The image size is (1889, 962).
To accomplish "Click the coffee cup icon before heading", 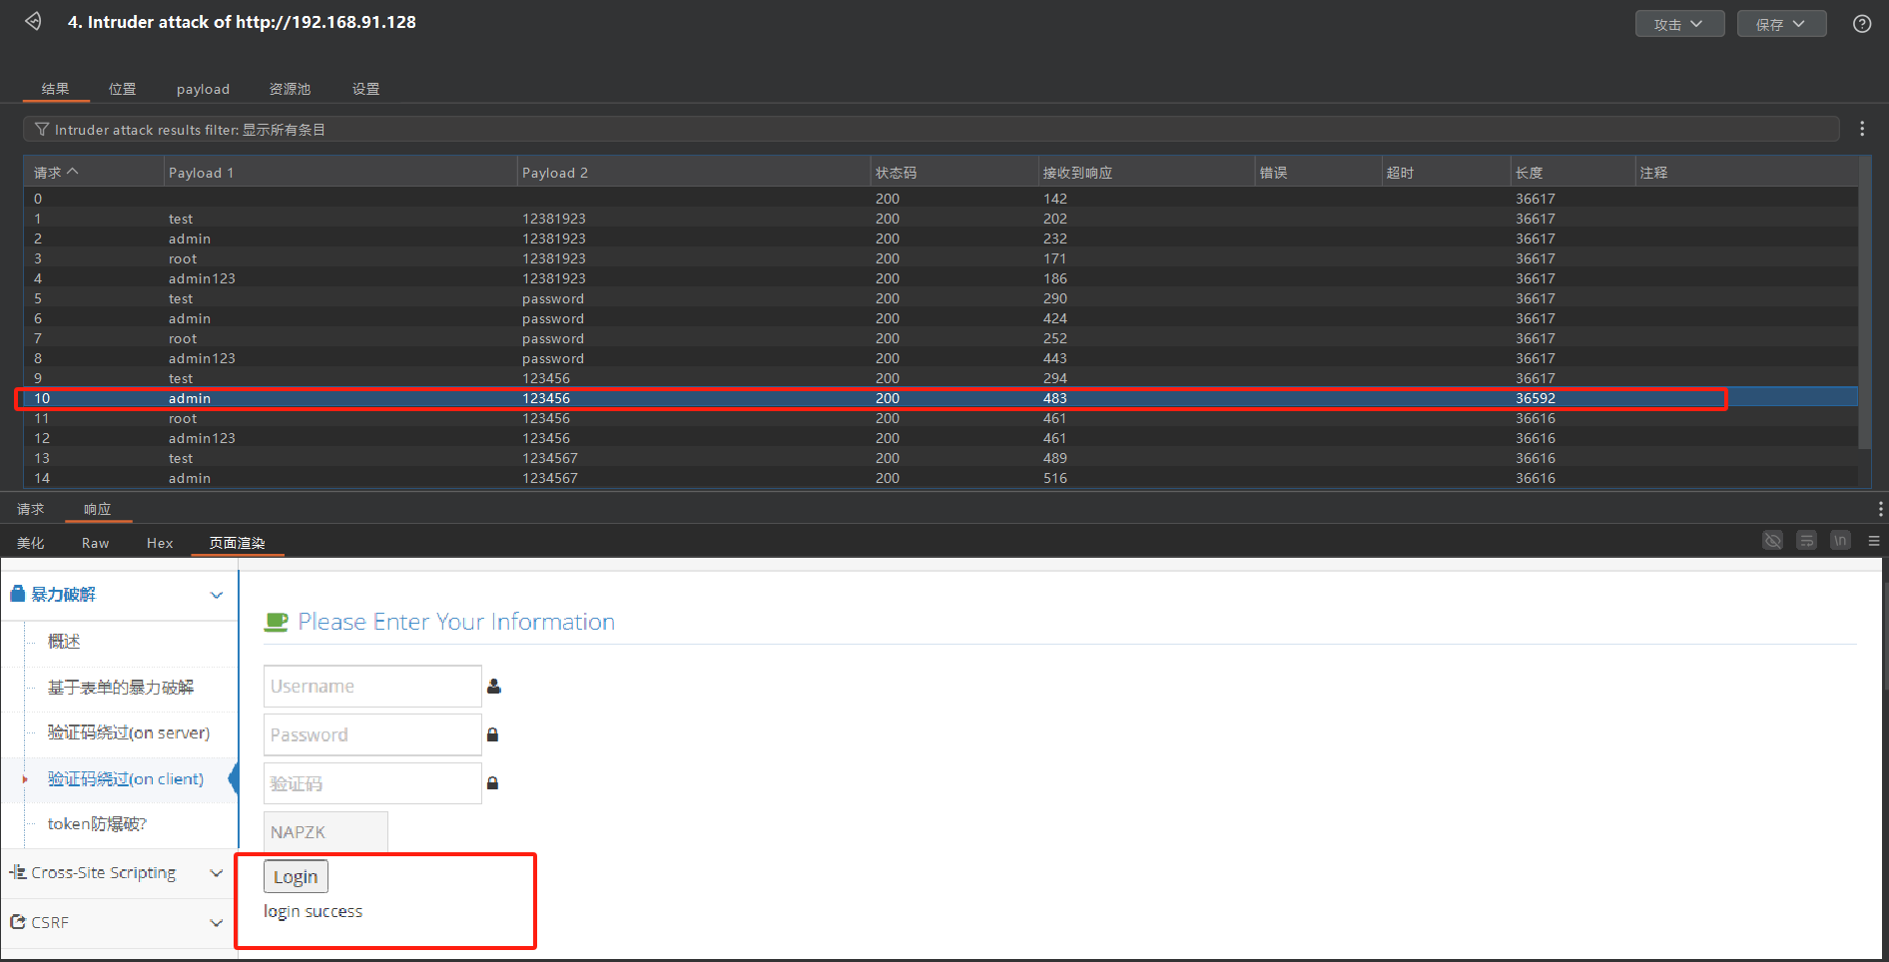I will (276, 622).
